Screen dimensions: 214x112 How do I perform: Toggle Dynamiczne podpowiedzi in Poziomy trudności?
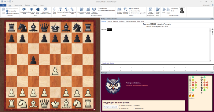[x=99, y=10]
